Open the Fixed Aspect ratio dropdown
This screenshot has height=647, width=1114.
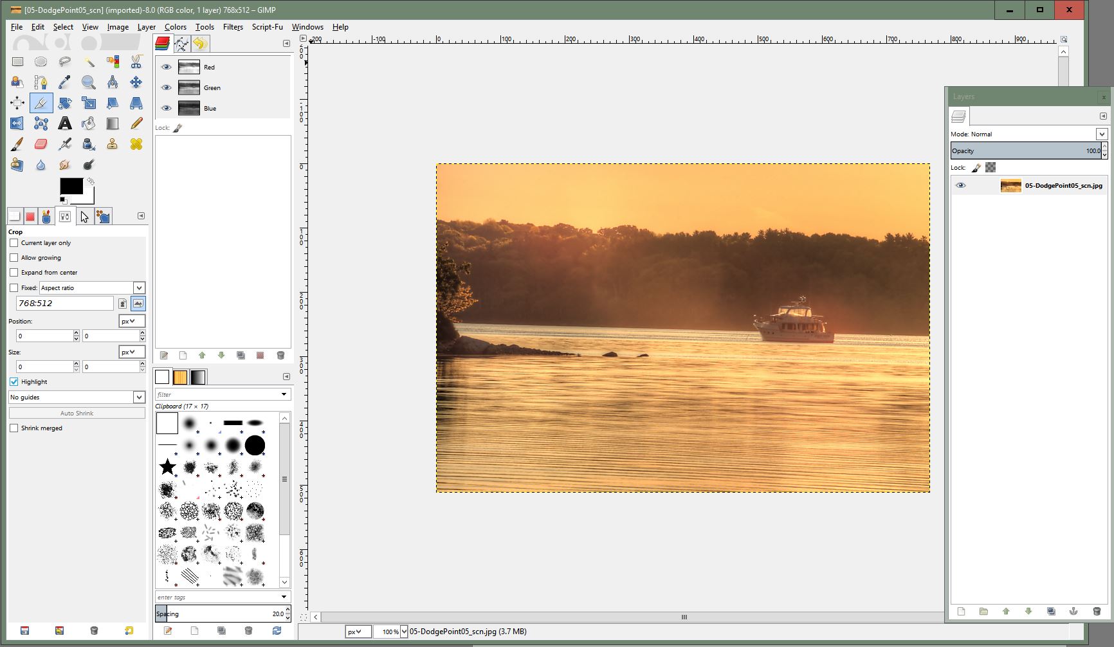[x=93, y=287]
